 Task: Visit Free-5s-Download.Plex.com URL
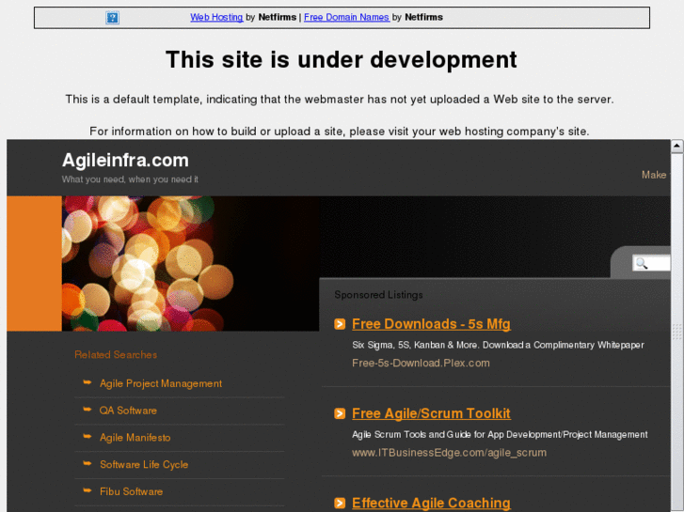[421, 363]
